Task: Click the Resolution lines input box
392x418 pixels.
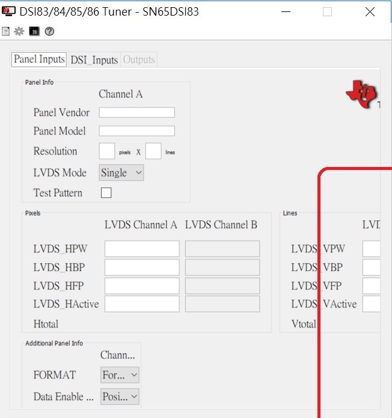Action: coord(153,151)
